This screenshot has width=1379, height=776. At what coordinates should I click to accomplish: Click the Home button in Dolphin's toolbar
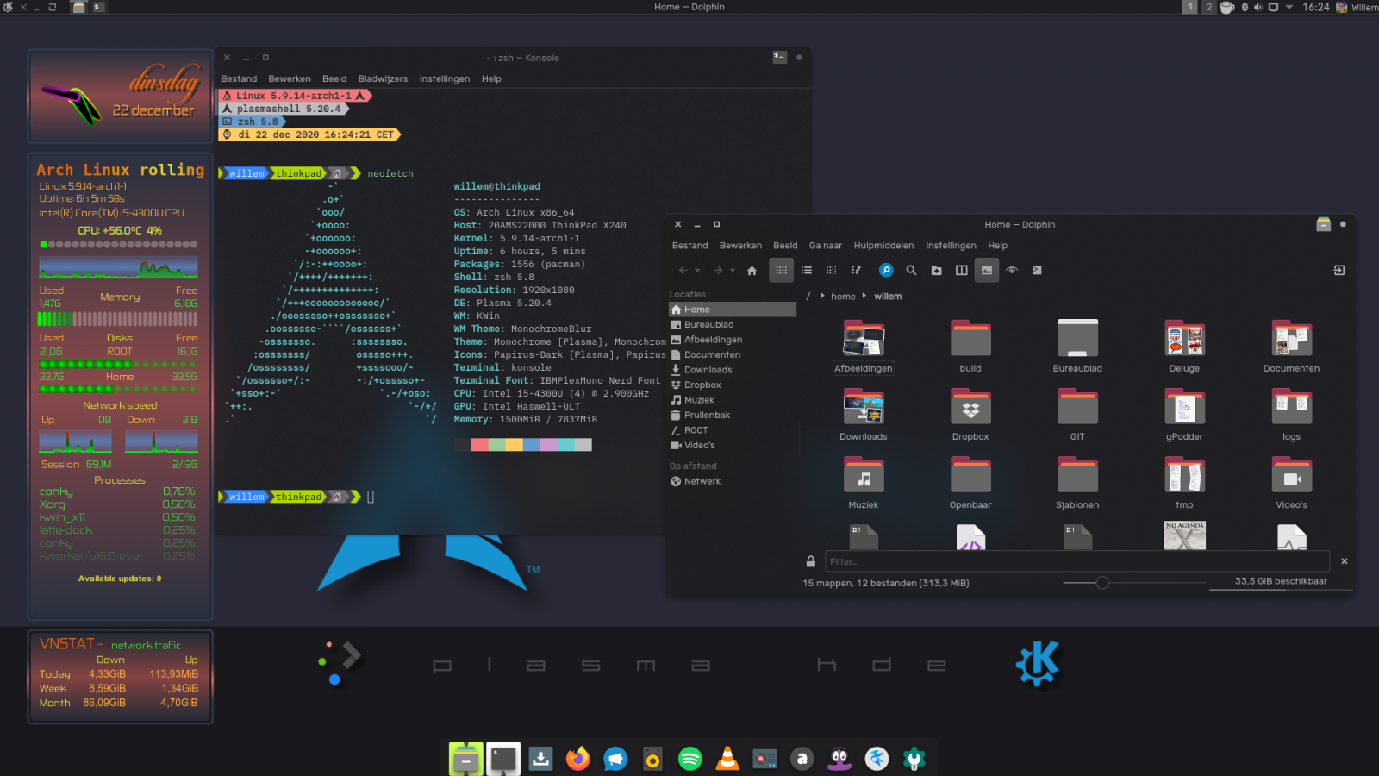(752, 271)
